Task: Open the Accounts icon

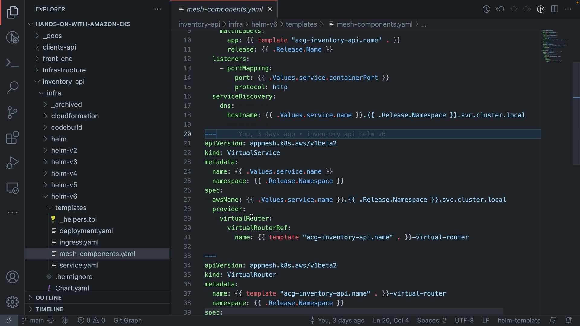Action: [x=12, y=277]
